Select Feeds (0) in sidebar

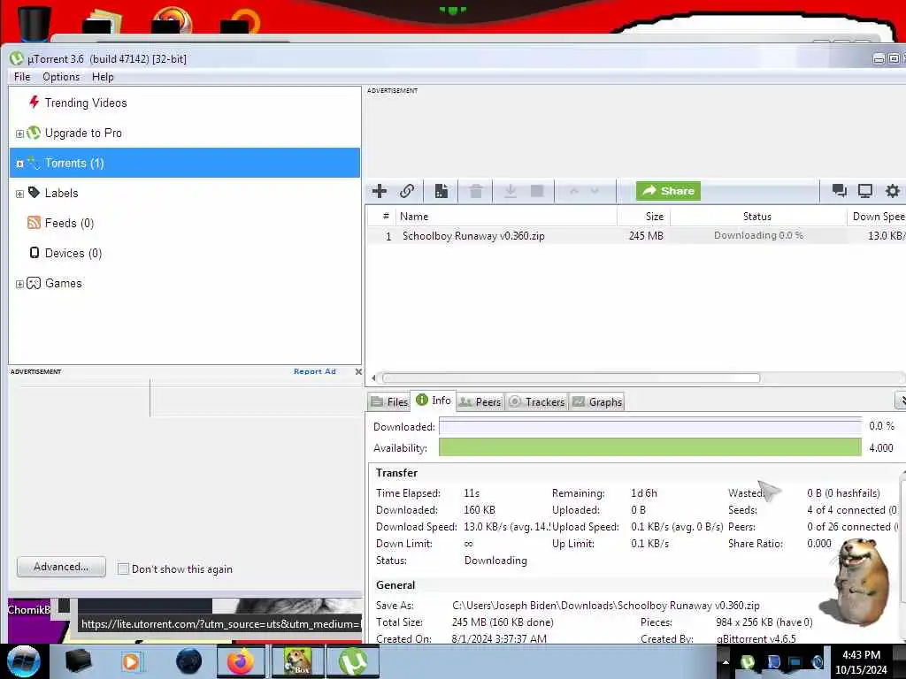pyautogui.click(x=185, y=223)
